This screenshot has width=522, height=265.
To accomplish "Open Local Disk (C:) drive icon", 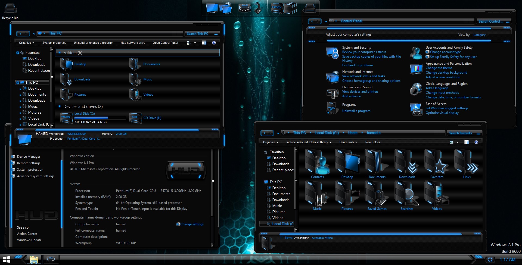I will 67,118.
